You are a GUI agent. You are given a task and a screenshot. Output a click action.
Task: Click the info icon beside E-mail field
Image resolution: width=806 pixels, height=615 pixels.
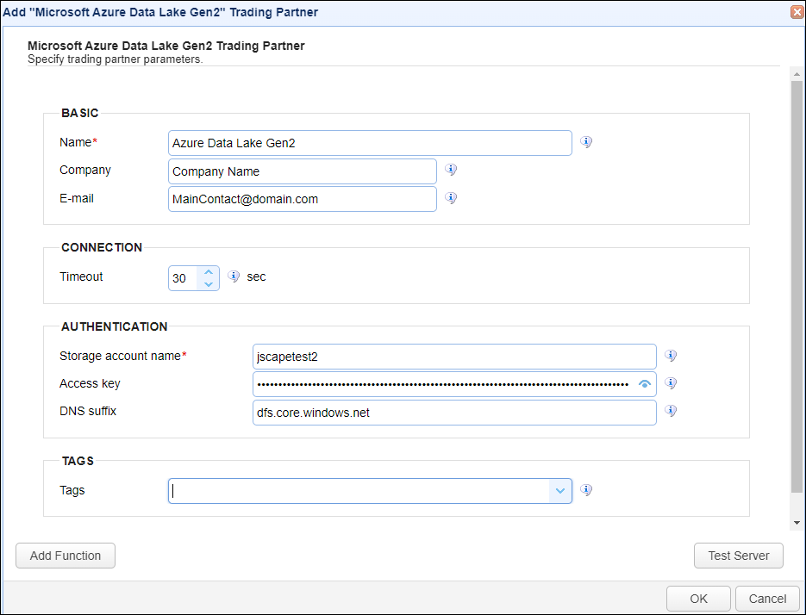point(451,198)
